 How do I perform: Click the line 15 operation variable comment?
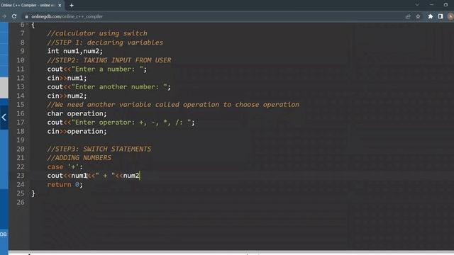pyautogui.click(x=173, y=105)
